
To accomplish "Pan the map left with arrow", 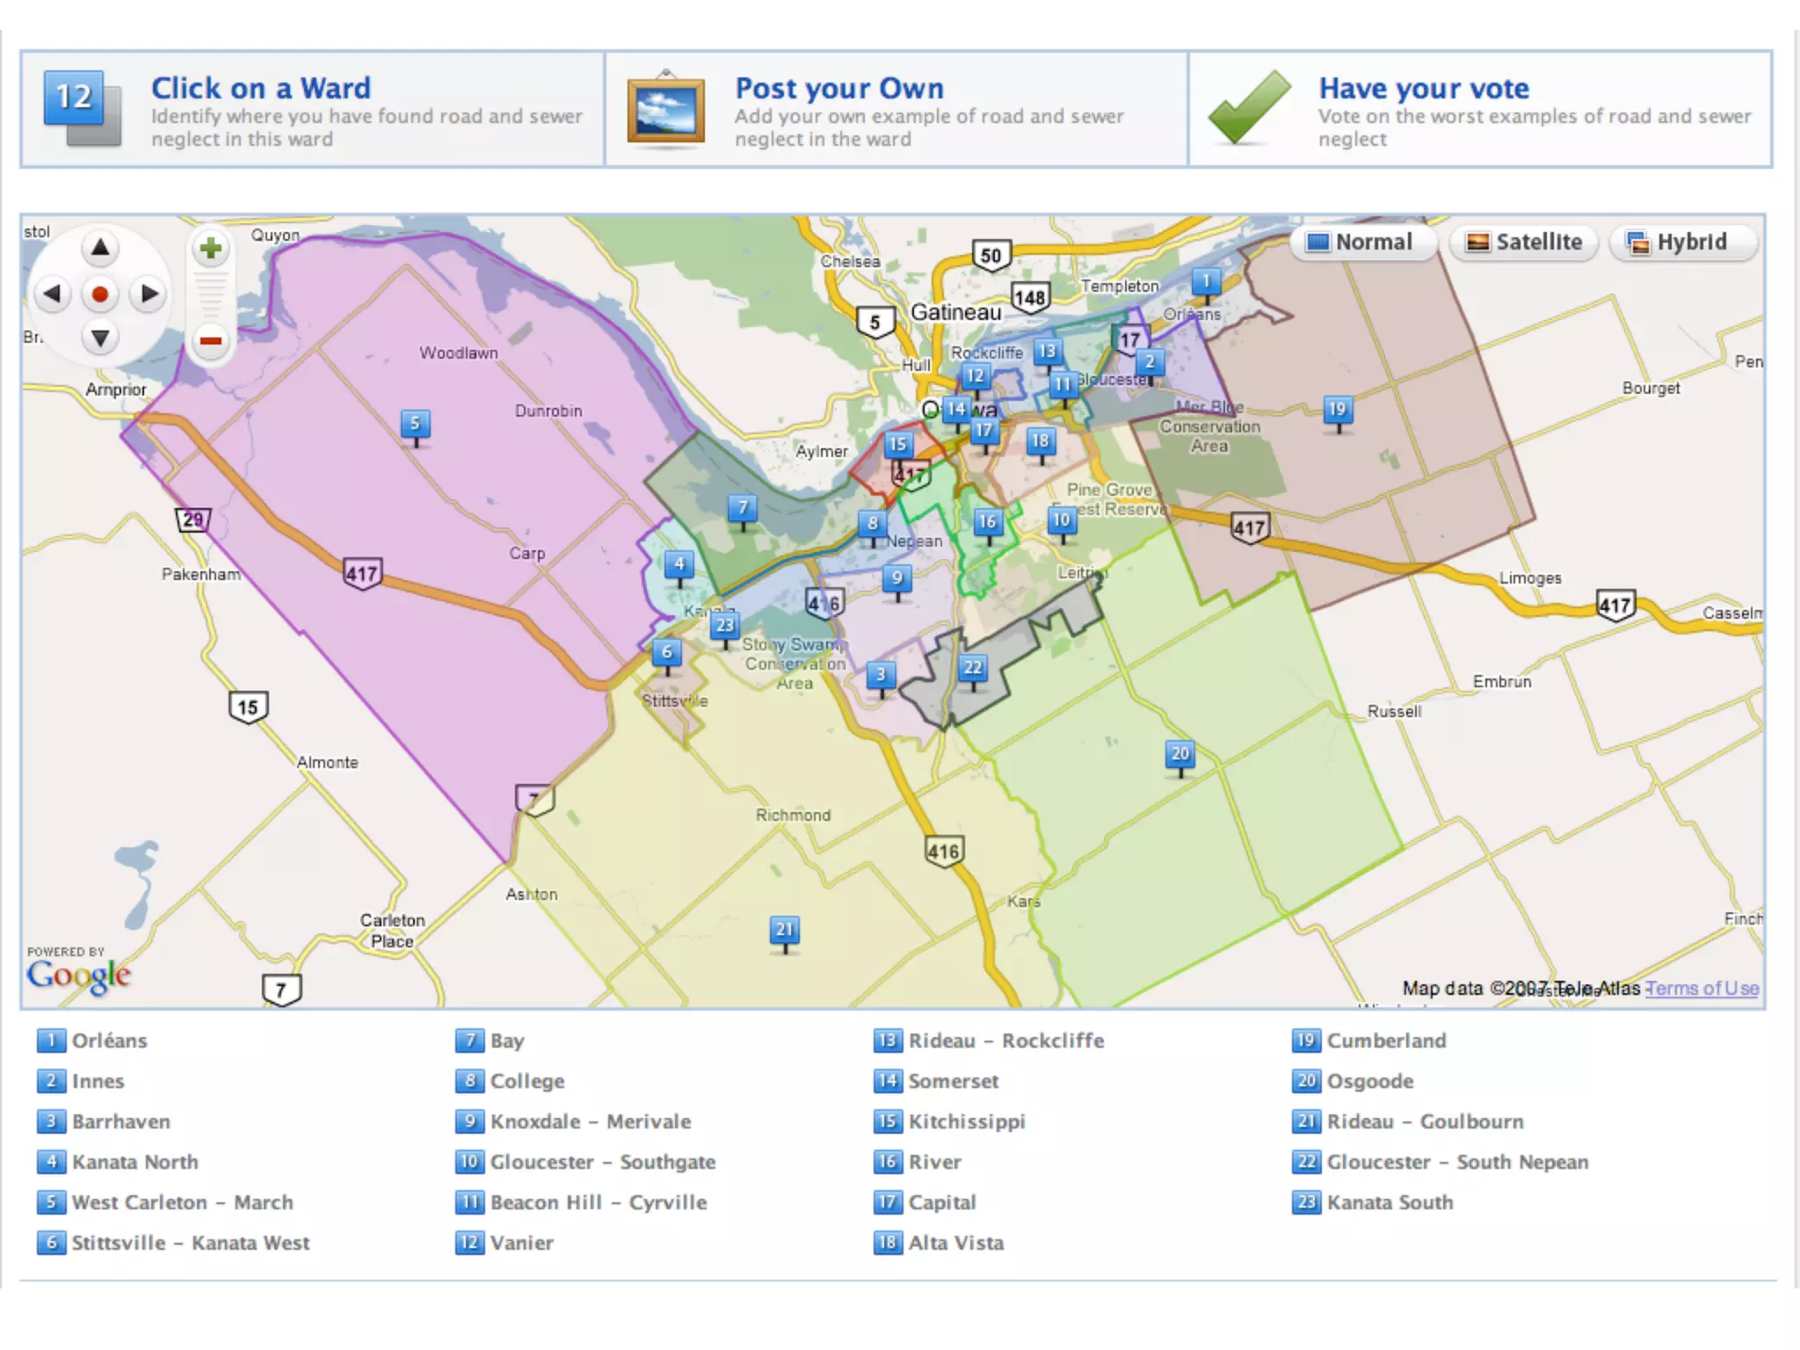I will pyautogui.click(x=53, y=294).
